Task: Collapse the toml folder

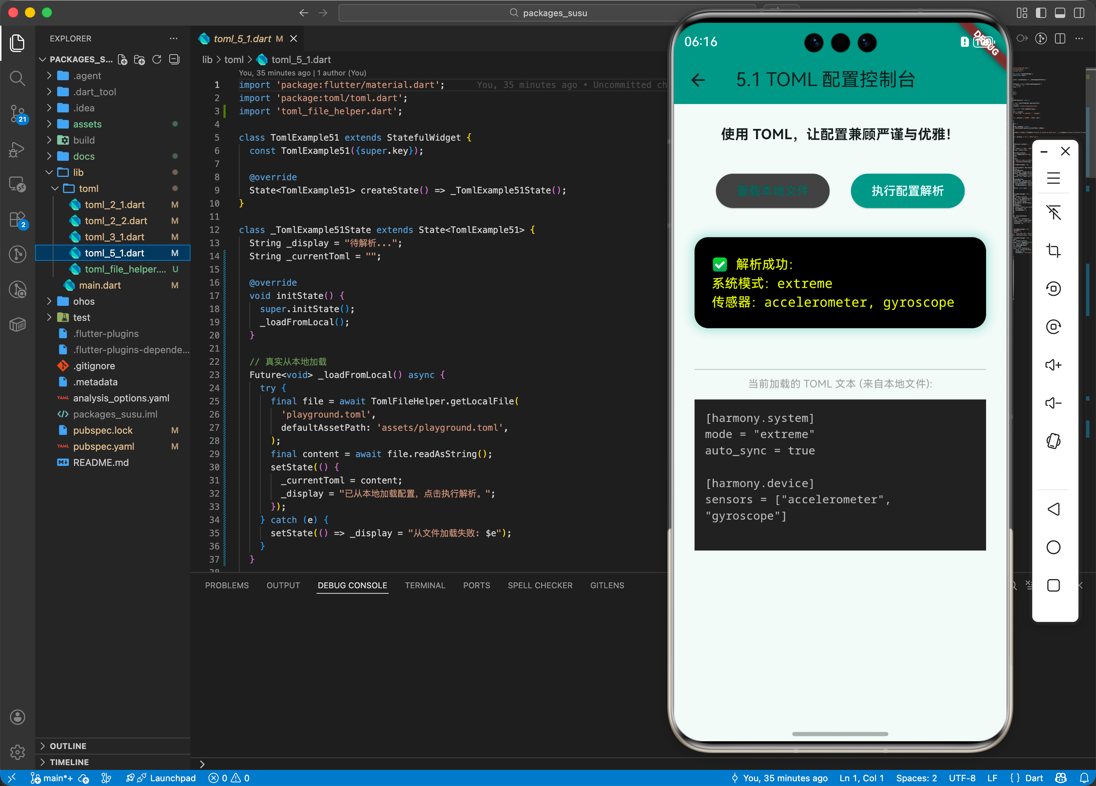Action: tap(88, 188)
